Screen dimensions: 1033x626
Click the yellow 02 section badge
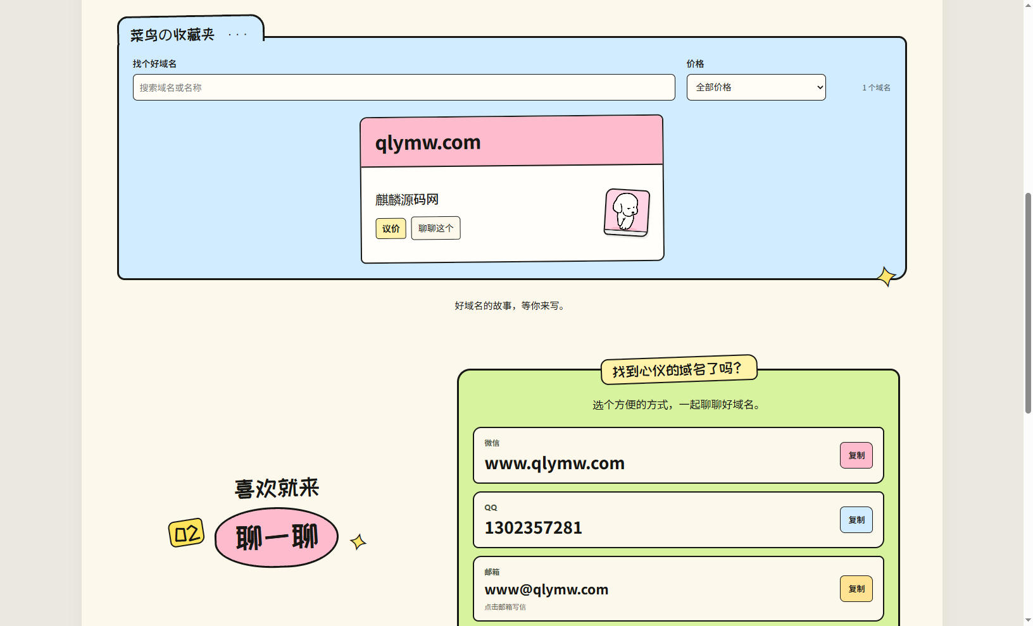coord(187,533)
